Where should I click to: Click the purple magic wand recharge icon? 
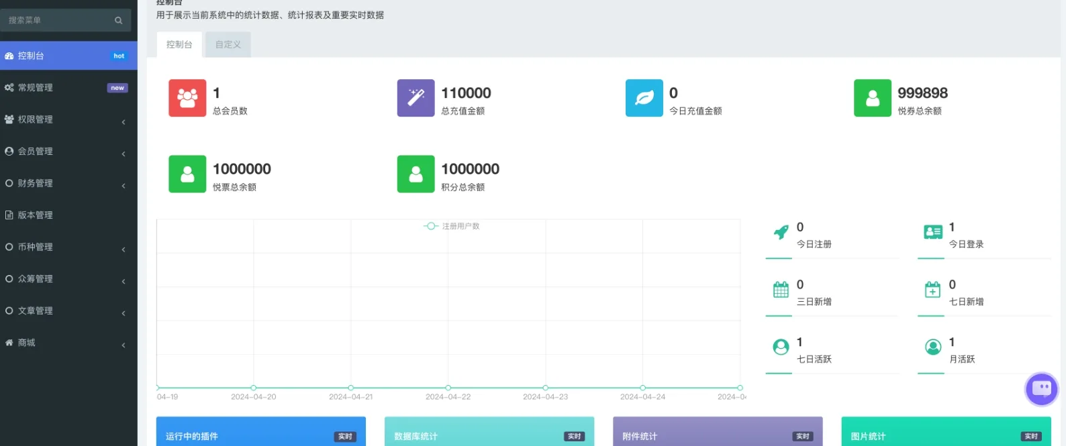click(x=416, y=98)
